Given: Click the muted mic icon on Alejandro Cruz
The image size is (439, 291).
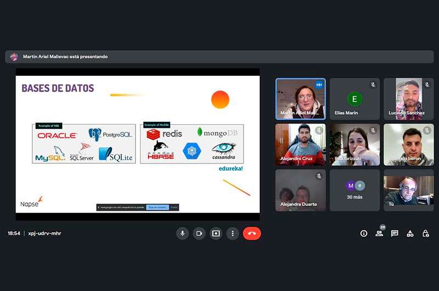Looking at the screenshot, I should [319, 130].
